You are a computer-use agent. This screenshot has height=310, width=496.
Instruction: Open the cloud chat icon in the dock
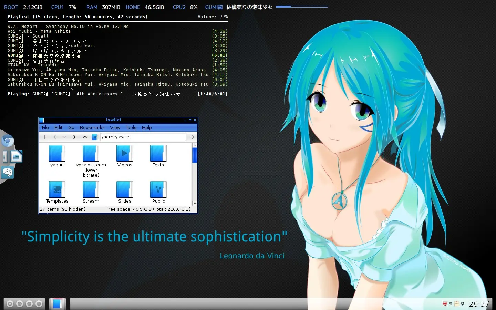click(8, 173)
